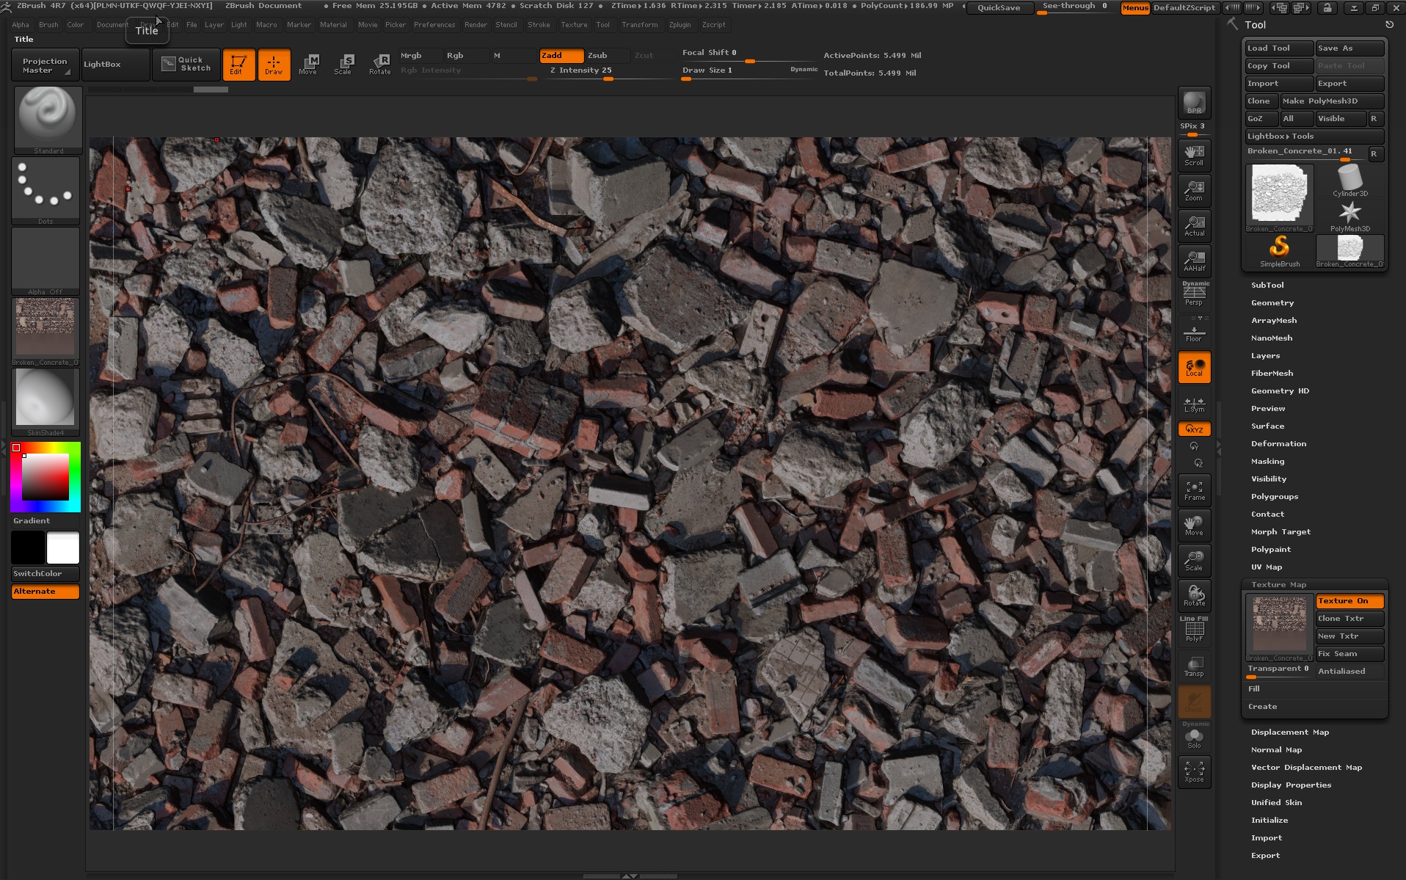Viewport: 1406px width, 880px height.
Task: Switch to Scale transform mode
Action: tap(343, 65)
